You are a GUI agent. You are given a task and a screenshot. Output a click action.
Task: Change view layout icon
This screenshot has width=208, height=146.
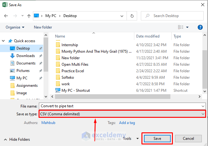pyautogui.click(x=181, y=27)
